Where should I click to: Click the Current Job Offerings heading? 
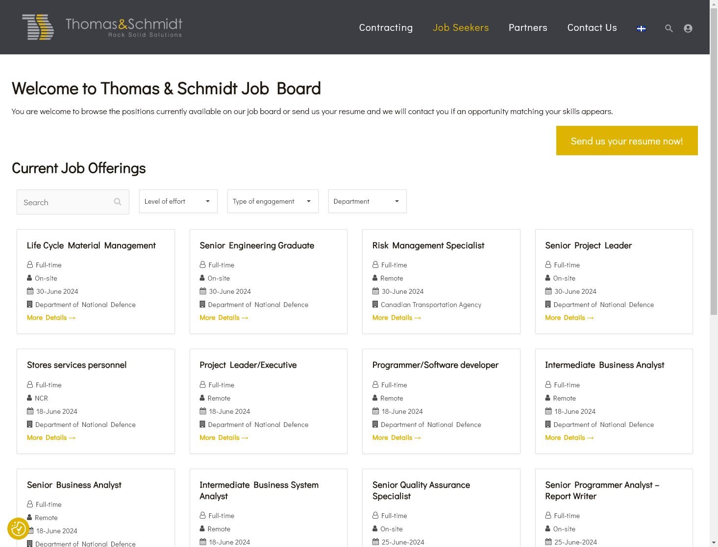[x=79, y=168]
